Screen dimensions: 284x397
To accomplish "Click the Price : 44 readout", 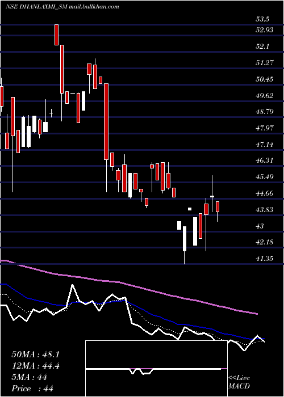I will 32,388.
